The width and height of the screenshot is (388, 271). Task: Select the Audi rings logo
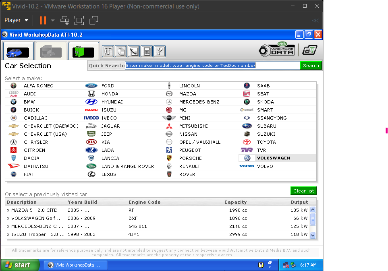[14, 94]
